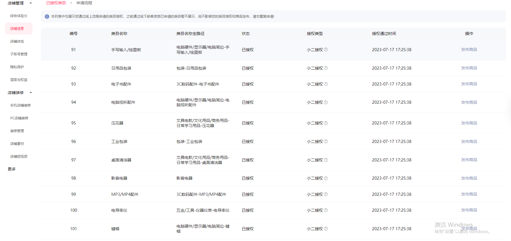The height and width of the screenshot is (241, 511).
Task: Click the blue info icon in notice banner
Action: pyautogui.click(x=47, y=16)
